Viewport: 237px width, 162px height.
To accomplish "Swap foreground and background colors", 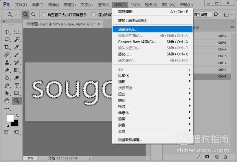I will click(x=17, y=116).
